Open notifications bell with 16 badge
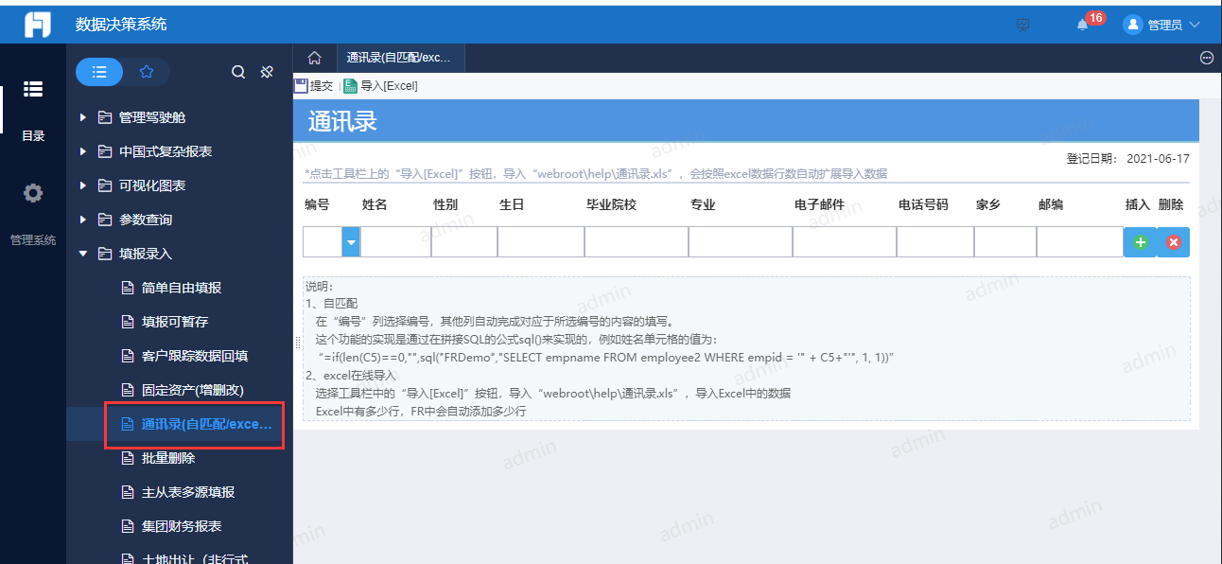1222x564 pixels. tap(1083, 25)
